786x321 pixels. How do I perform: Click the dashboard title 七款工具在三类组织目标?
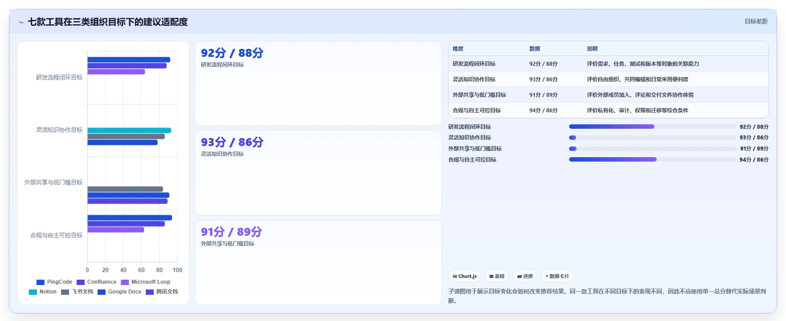[108, 22]
